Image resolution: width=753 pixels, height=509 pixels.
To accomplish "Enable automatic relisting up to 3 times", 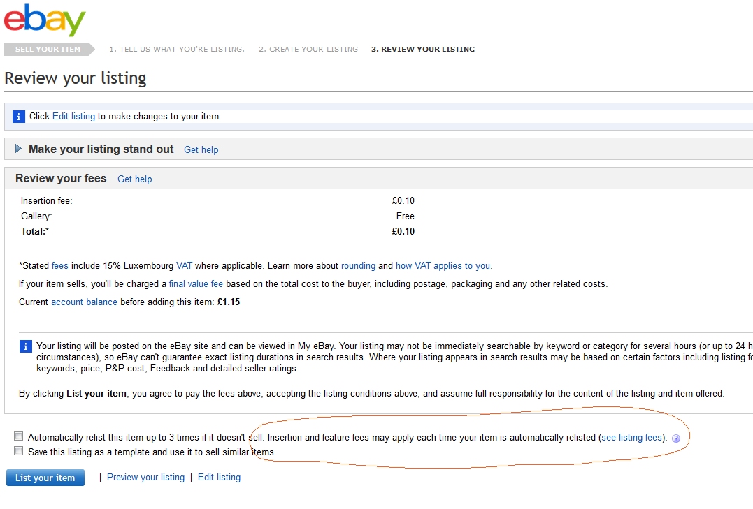I will pyautogui.click(x=19, y=436).
